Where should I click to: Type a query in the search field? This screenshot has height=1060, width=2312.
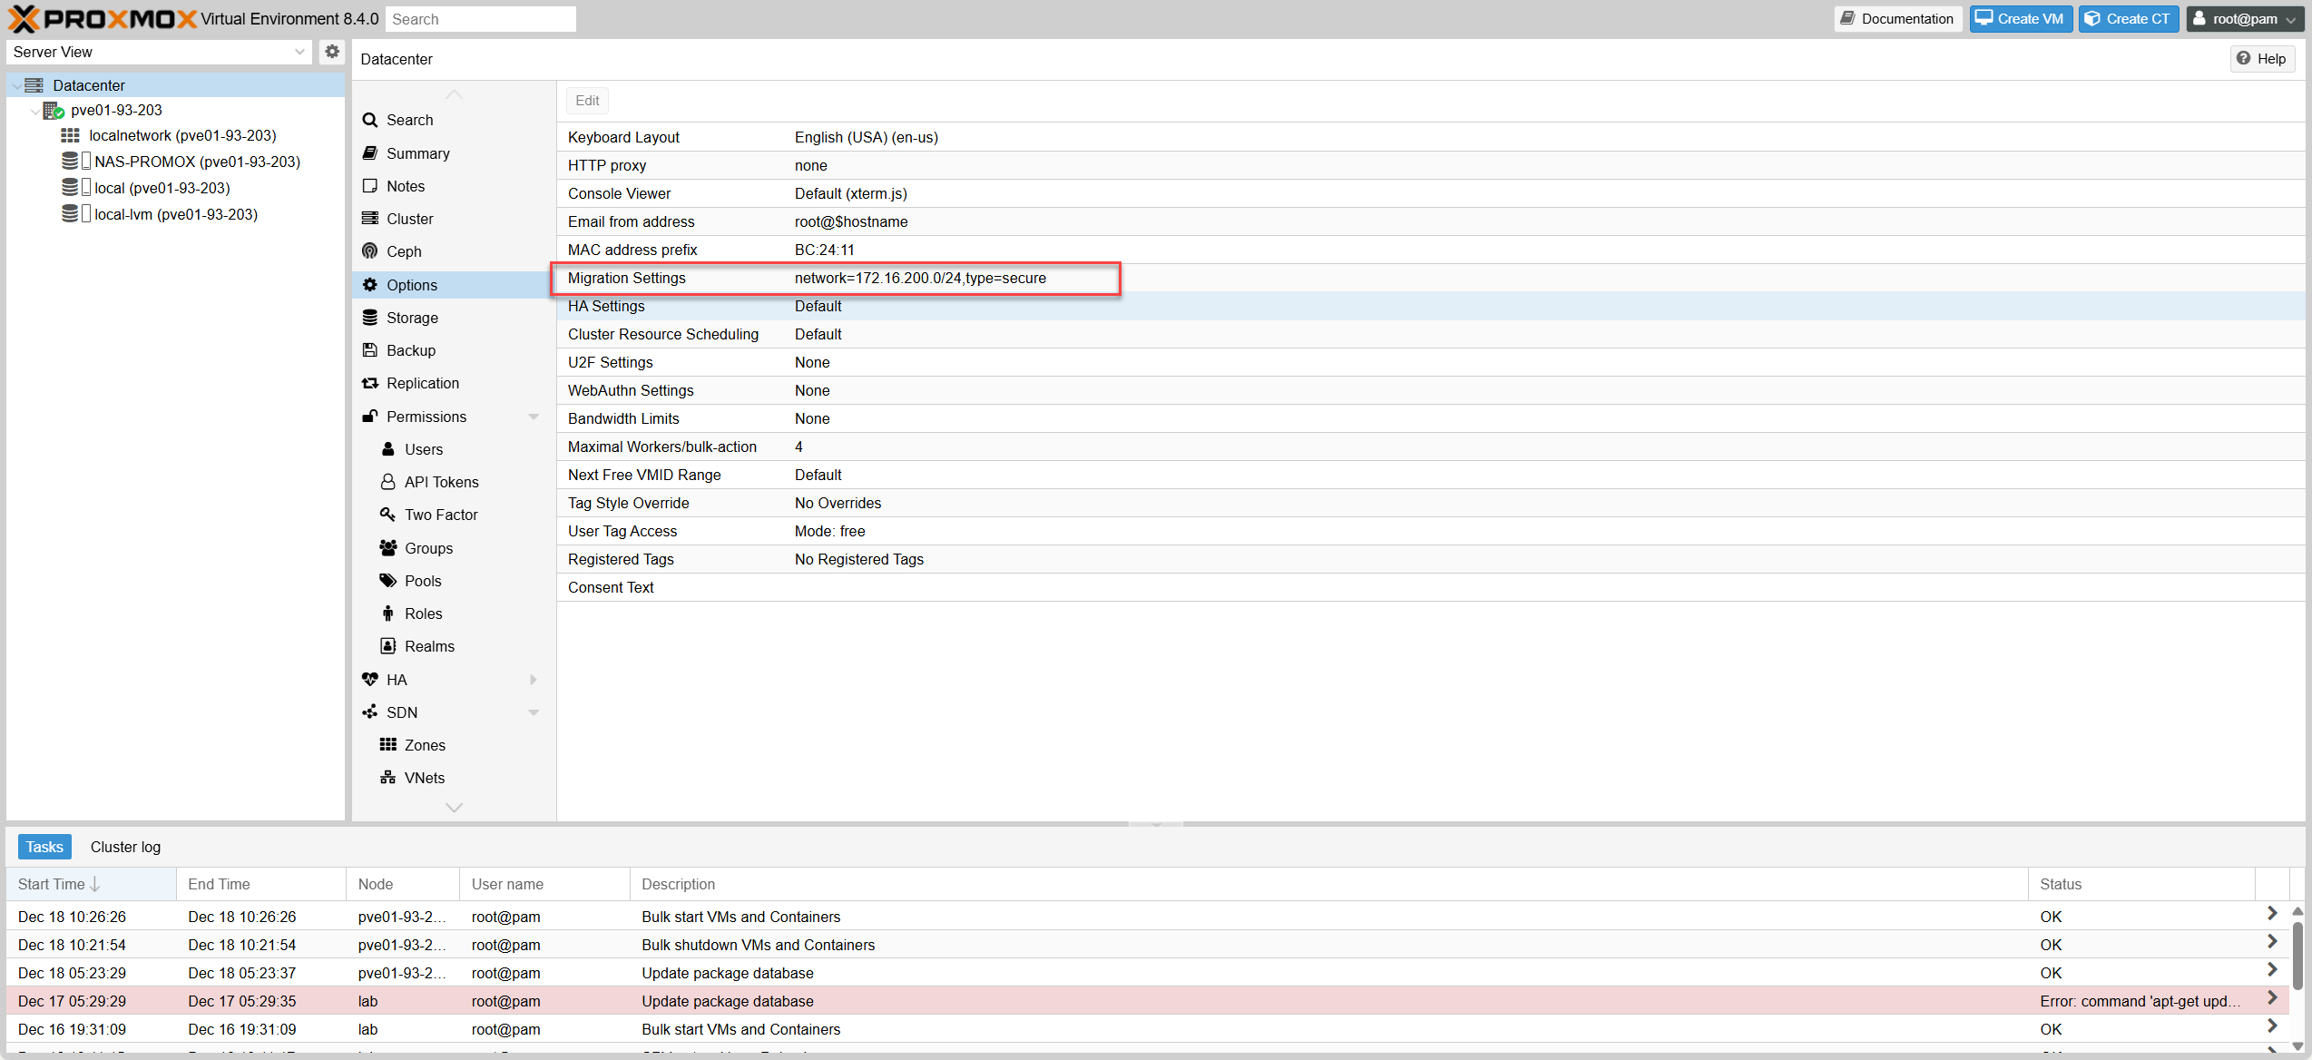(481, 18)
